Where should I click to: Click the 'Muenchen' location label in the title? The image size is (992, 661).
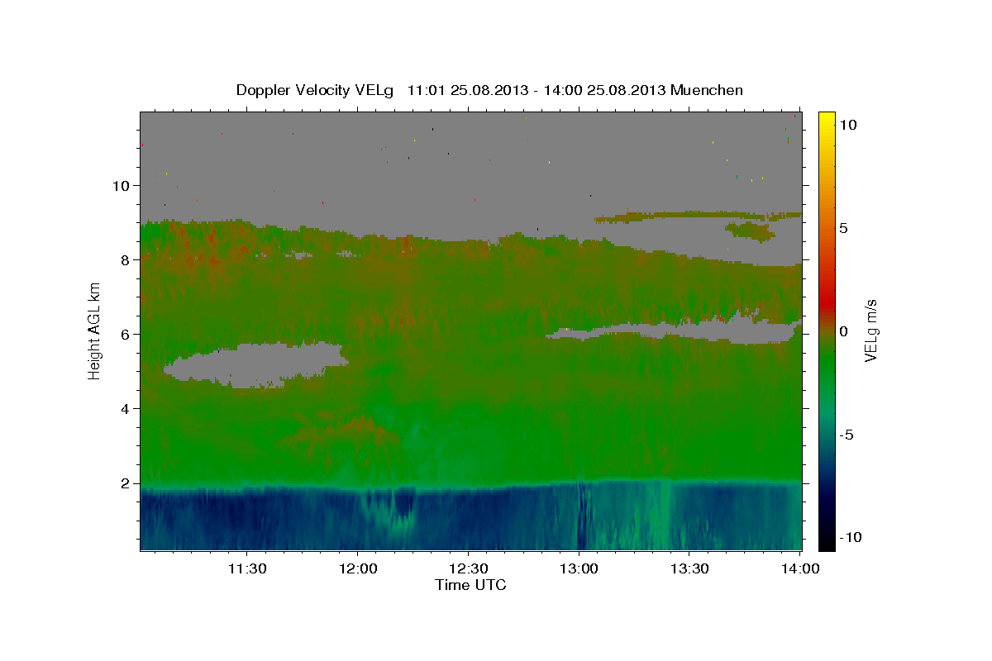tap(707, 90)
